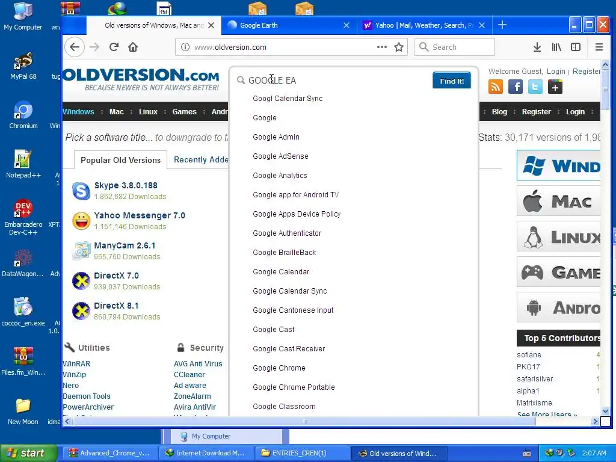Open the AVG Anti Virus link
Image resolution: width=616 pixels, height=462 pixels.
(x=198, y=364)
